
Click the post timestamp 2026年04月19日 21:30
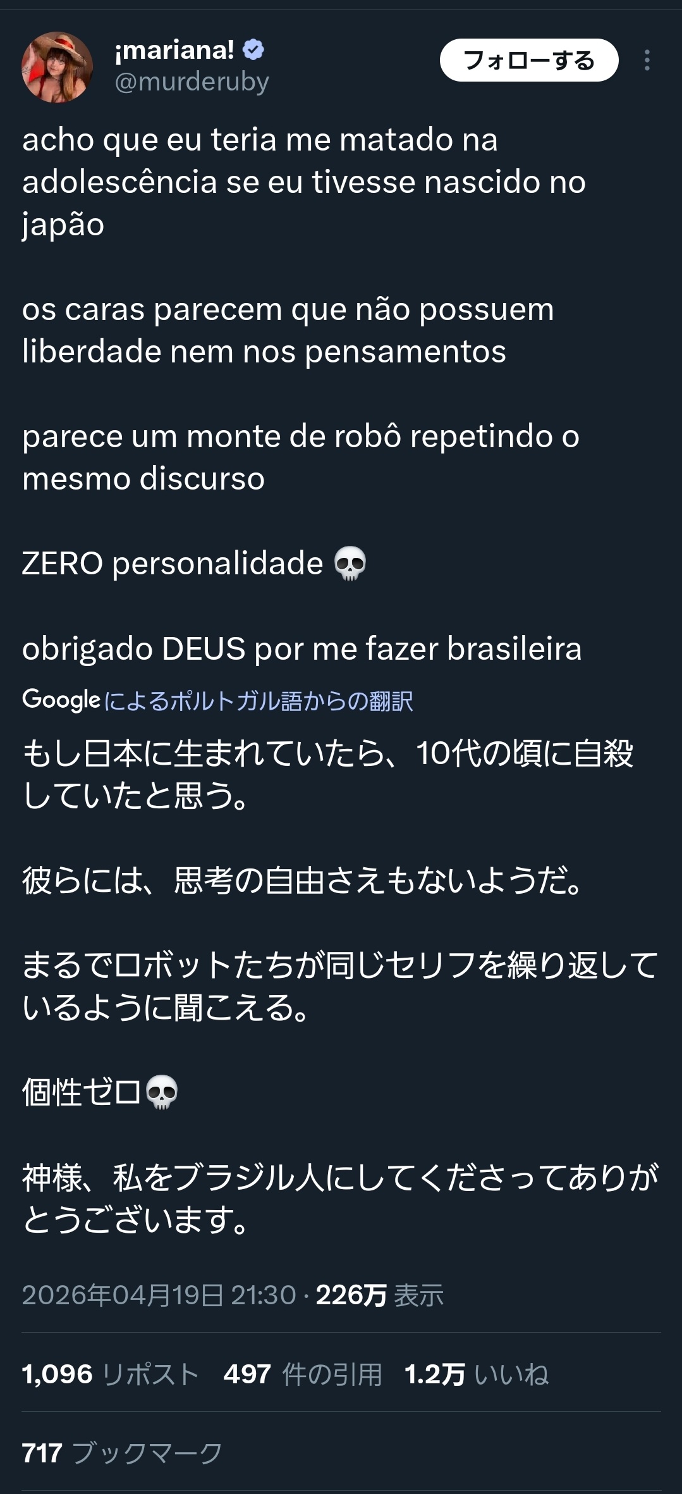159,1295
